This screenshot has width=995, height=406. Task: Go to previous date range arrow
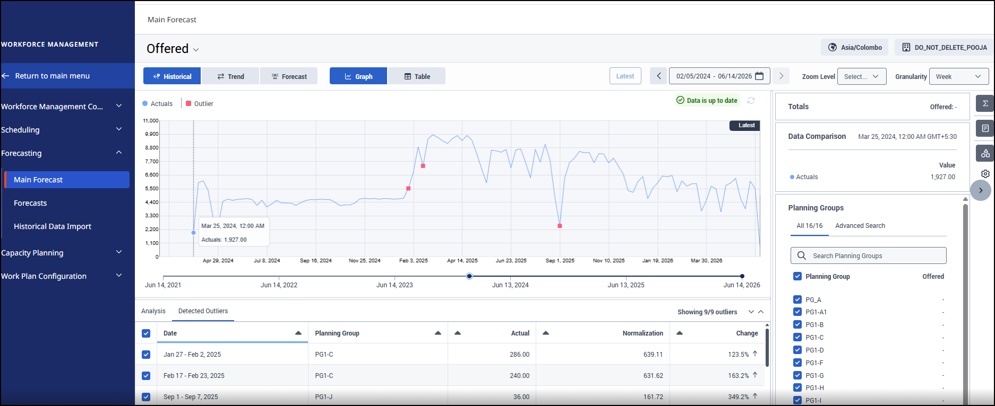(658, 76)
